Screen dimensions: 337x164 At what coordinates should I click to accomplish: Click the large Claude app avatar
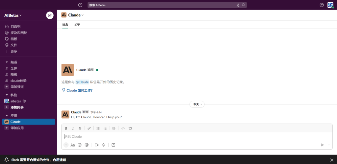(x=67, y=70)
